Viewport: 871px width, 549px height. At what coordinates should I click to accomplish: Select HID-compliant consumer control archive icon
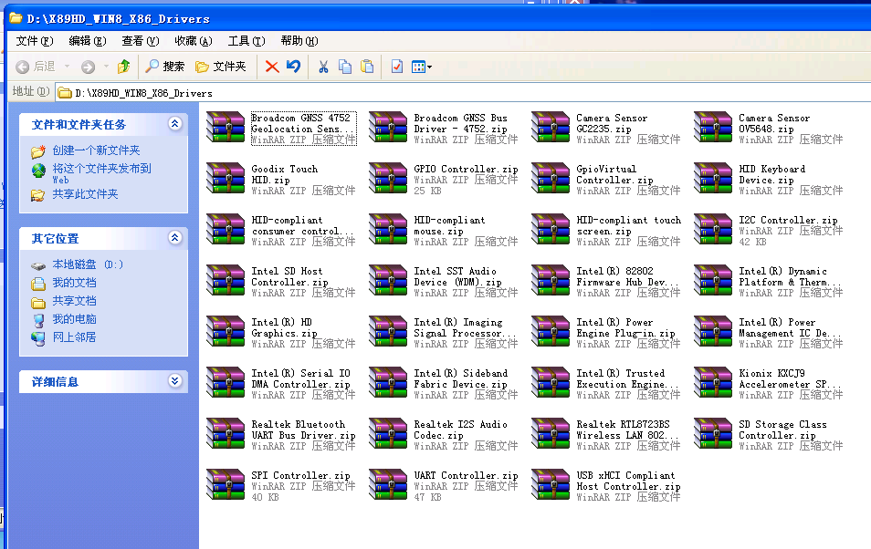[226, 229]
